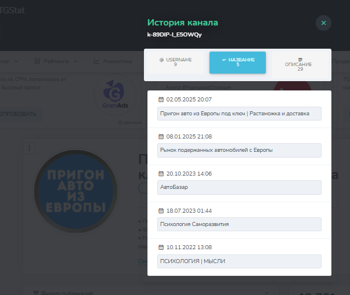Image resolution: width=350 pixels, height=295 pixels.
Task: Click the Фильтр публикаций funnel icon
Action: (x=36, y=293)
